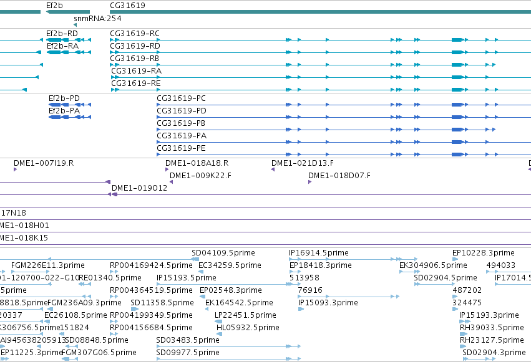Image resolution: width=531 pixels, height=362 pixels.
Task: Click EST 494033
Action: point(501,265)
